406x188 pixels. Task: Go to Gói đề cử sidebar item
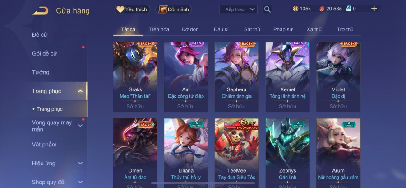[45, 53]
